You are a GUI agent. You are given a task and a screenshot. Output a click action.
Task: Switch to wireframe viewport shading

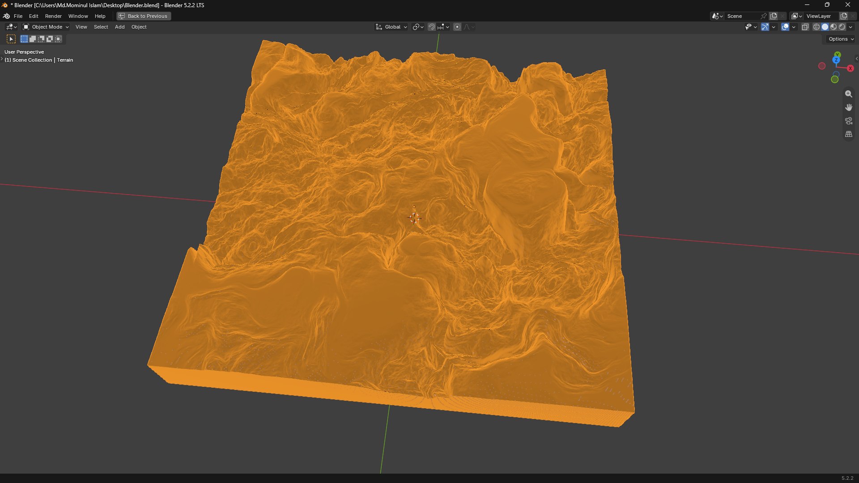[x=816, y=27]
